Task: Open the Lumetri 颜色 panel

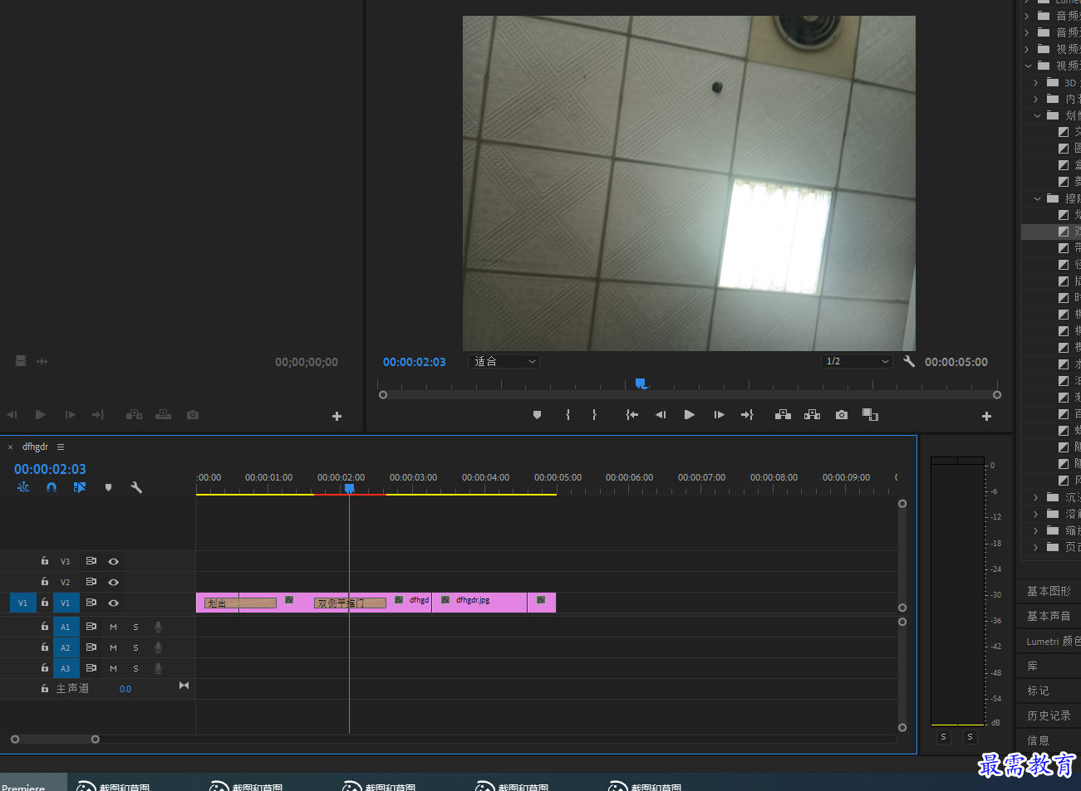Action: pyautogui.click(x=1053, y=641)
